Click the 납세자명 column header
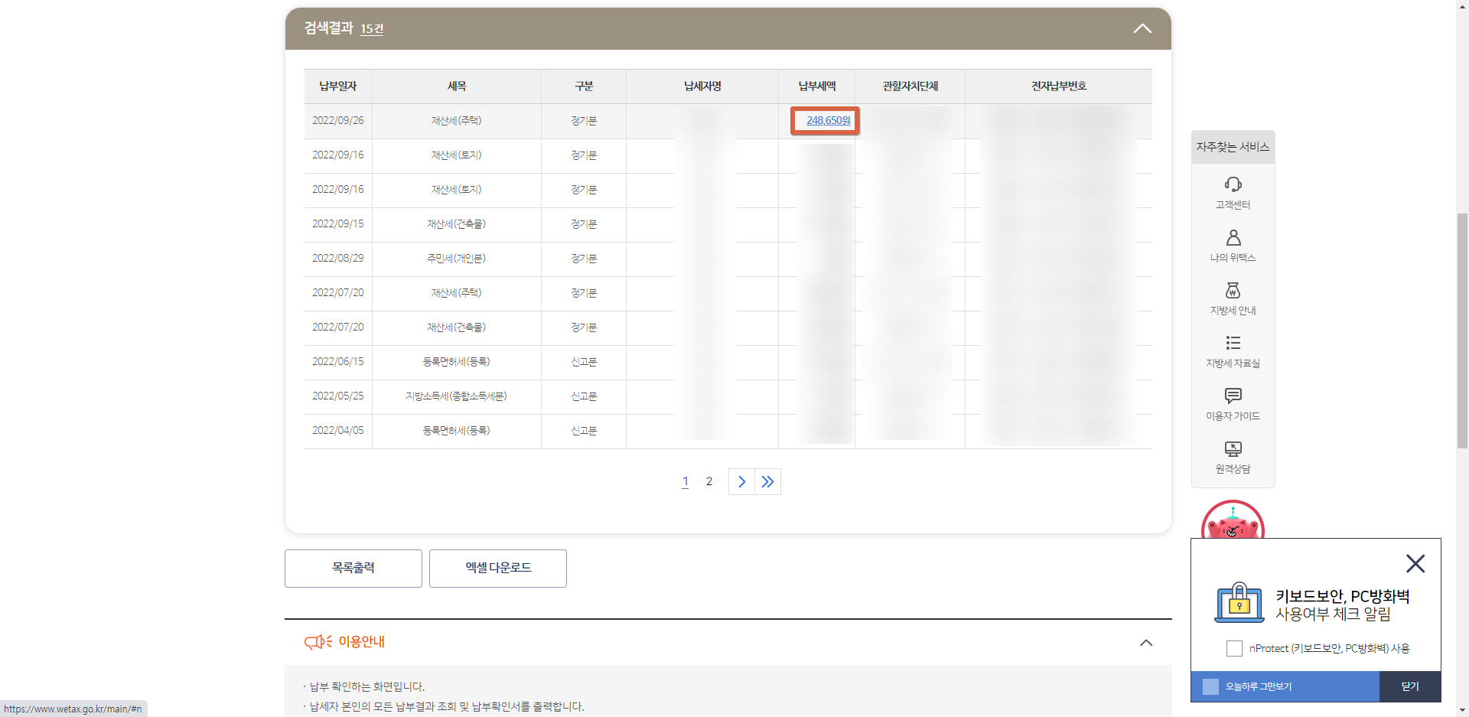Screen dimensions: 1469x717 (702, 86)
